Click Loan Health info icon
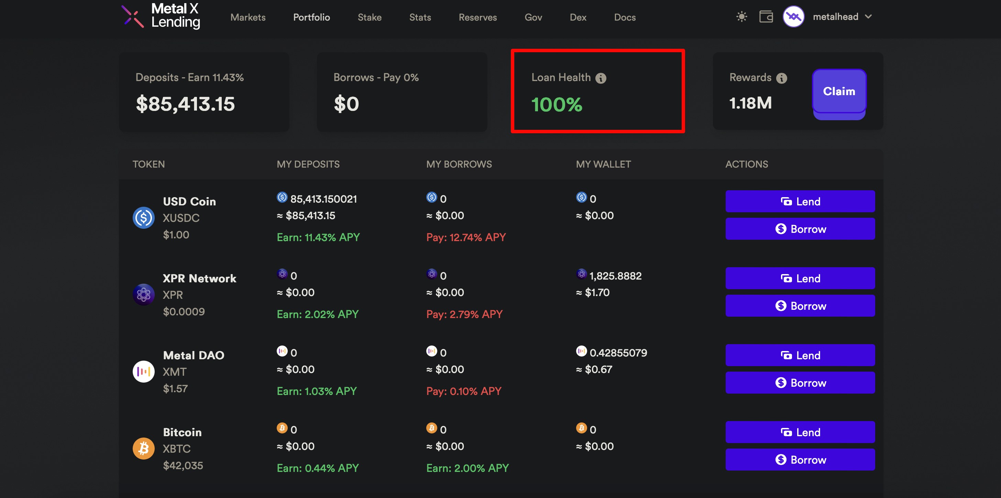This screenshot has width=1001, height=498. pyautogui.click(x=601, y=78)
